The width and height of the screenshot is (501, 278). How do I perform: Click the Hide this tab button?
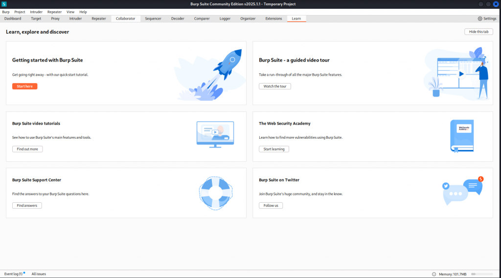[x=478, y=31]
